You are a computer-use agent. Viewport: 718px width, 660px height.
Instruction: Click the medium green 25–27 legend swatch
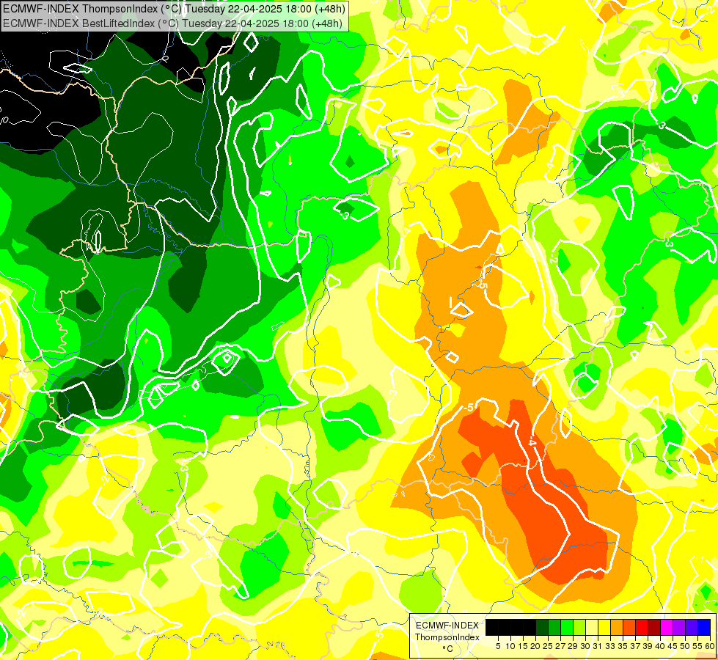click(554, 627)
